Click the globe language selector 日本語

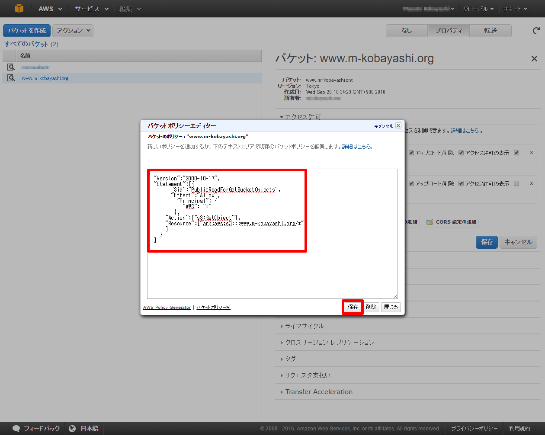84,428
